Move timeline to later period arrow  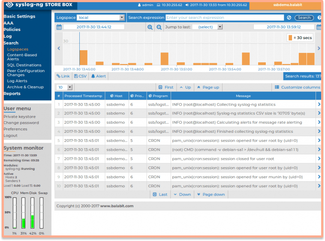(x=319, y=48)
